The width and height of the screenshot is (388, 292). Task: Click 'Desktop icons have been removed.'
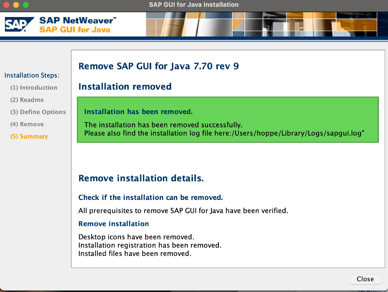136,237
